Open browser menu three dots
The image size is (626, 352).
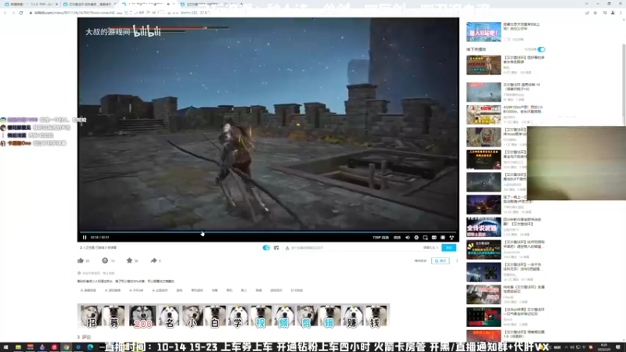tap(621, 13)
